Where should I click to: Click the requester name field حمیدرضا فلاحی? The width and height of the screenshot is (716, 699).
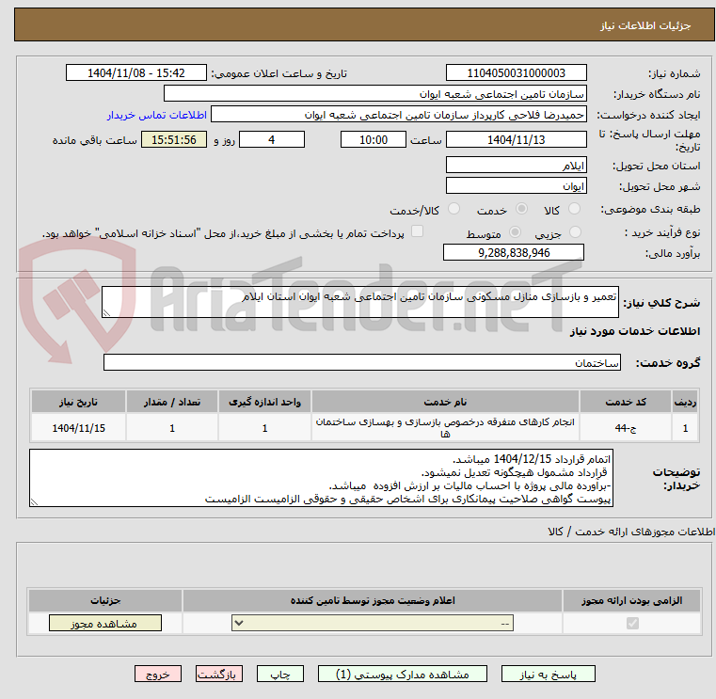point(399,115)
